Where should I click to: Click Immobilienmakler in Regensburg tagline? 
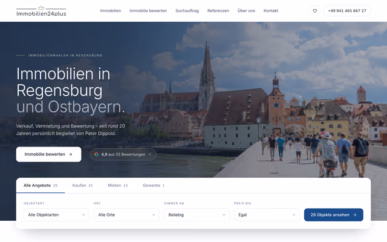click(x=65, y=56)
